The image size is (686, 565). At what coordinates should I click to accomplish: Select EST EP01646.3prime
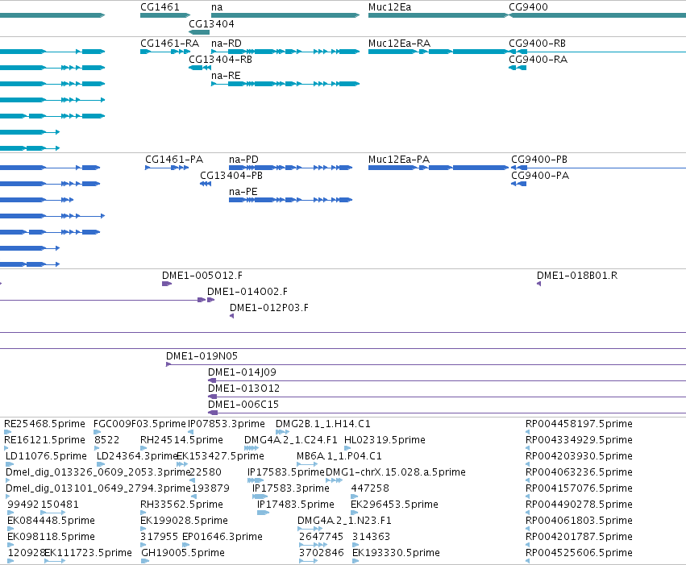(222, 537)
